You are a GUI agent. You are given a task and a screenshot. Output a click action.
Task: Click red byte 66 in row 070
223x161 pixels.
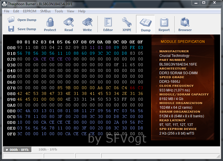(x=132, y=88)
